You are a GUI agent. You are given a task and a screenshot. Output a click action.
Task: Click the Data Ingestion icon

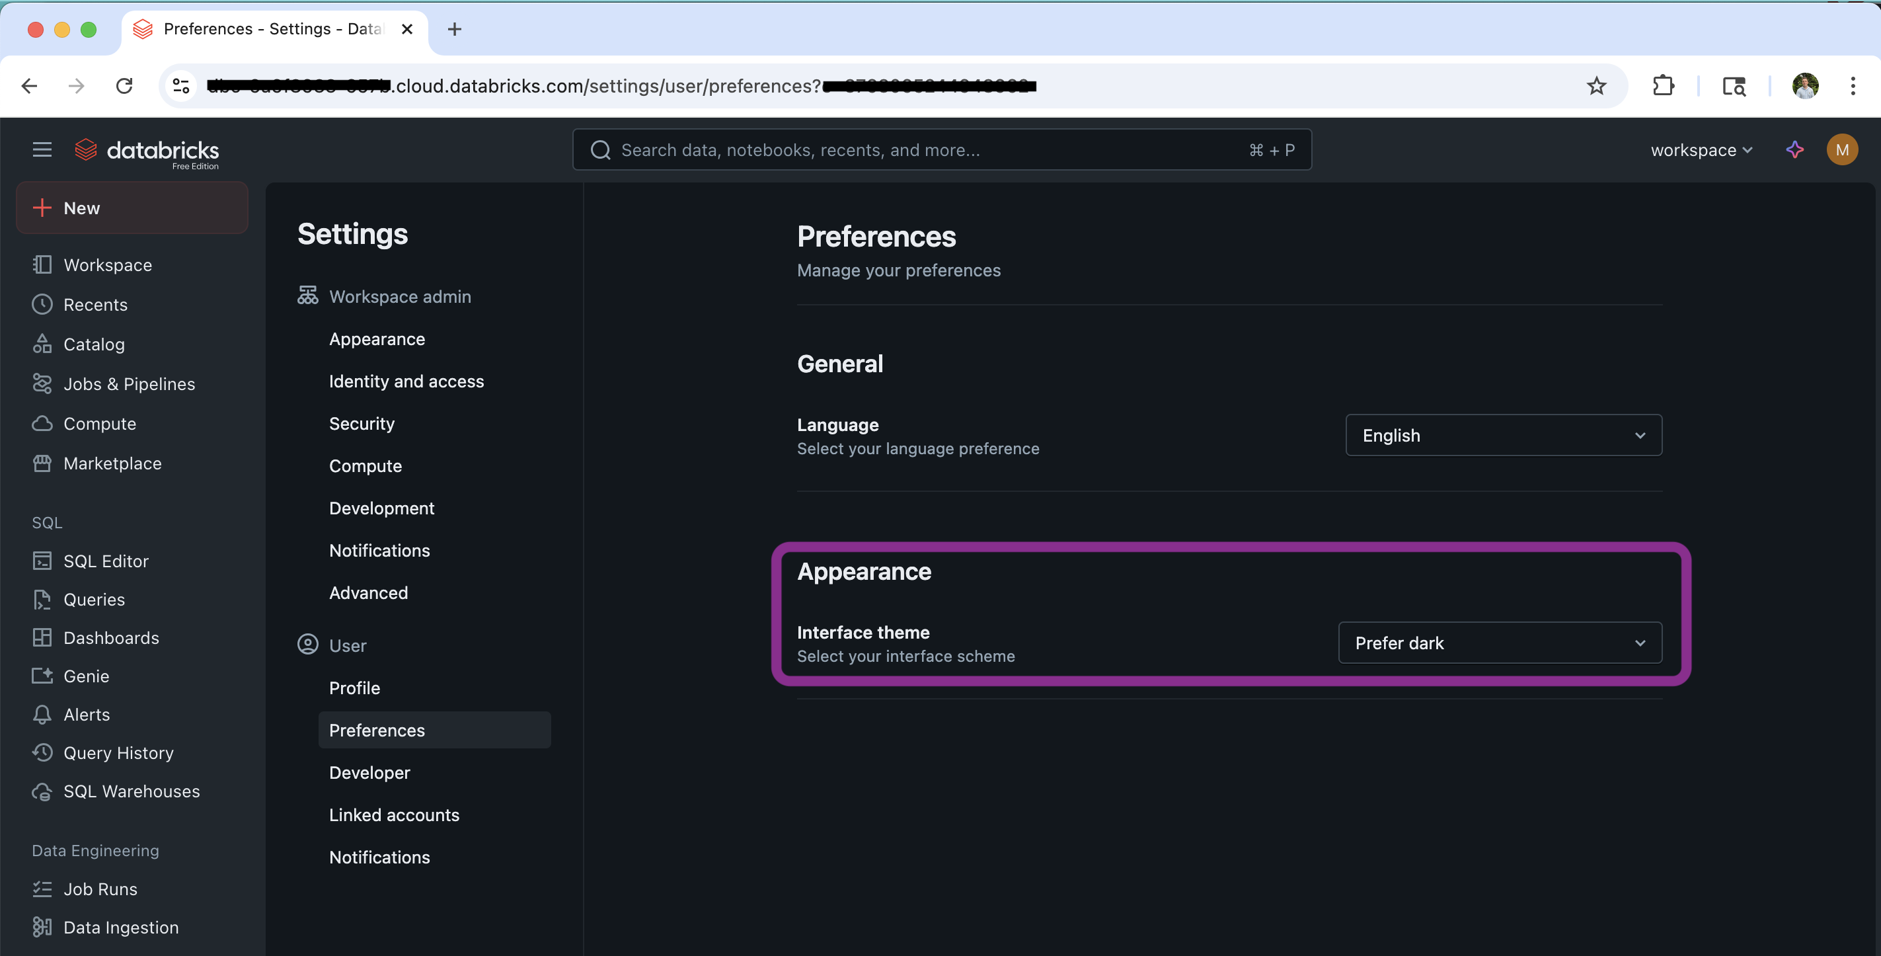tap(42, 928)
